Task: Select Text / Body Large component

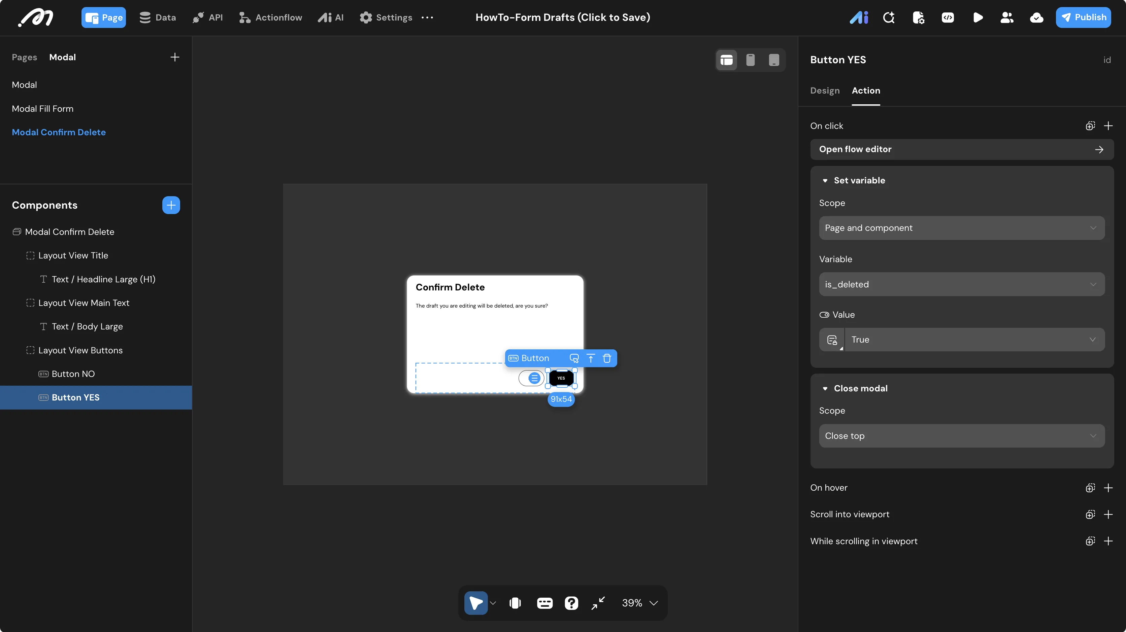Action: tap(87, 326)
